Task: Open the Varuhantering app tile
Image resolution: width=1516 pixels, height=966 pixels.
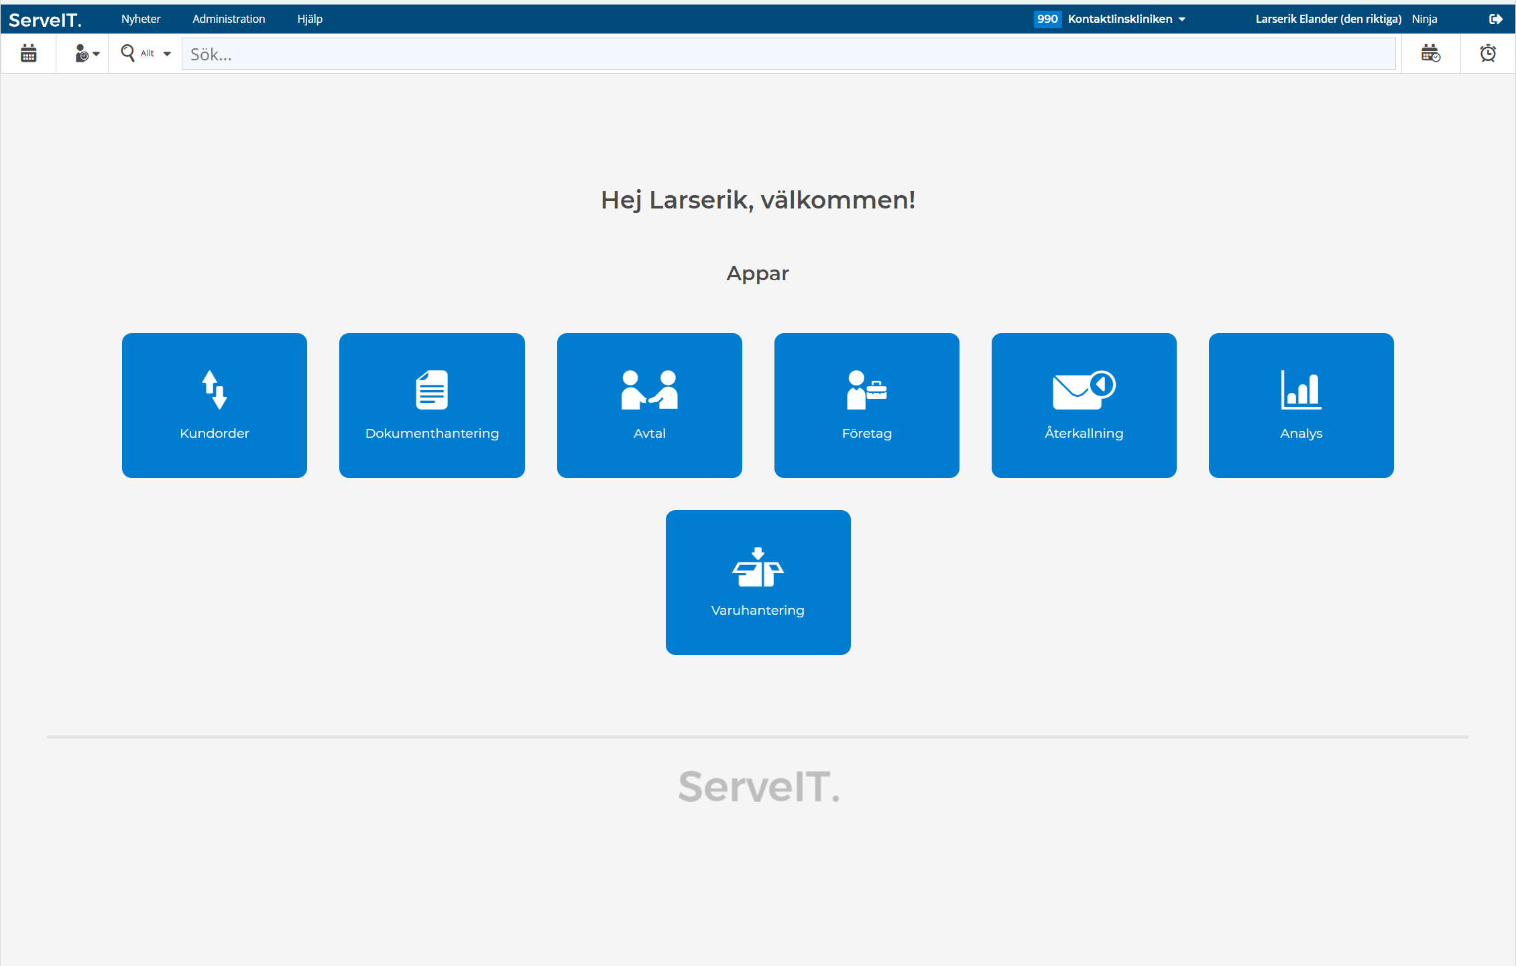Action: [758, 583]
